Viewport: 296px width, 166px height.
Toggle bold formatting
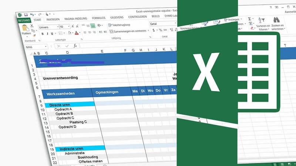[x=43, y=34]
